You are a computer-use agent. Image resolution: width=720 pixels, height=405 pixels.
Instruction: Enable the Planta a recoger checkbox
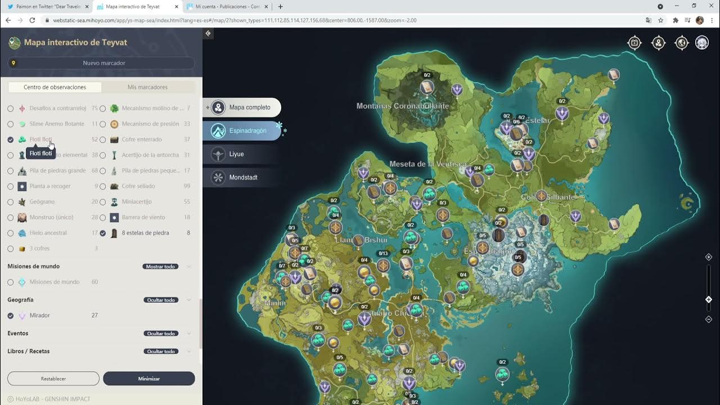(x=11, y=186)
